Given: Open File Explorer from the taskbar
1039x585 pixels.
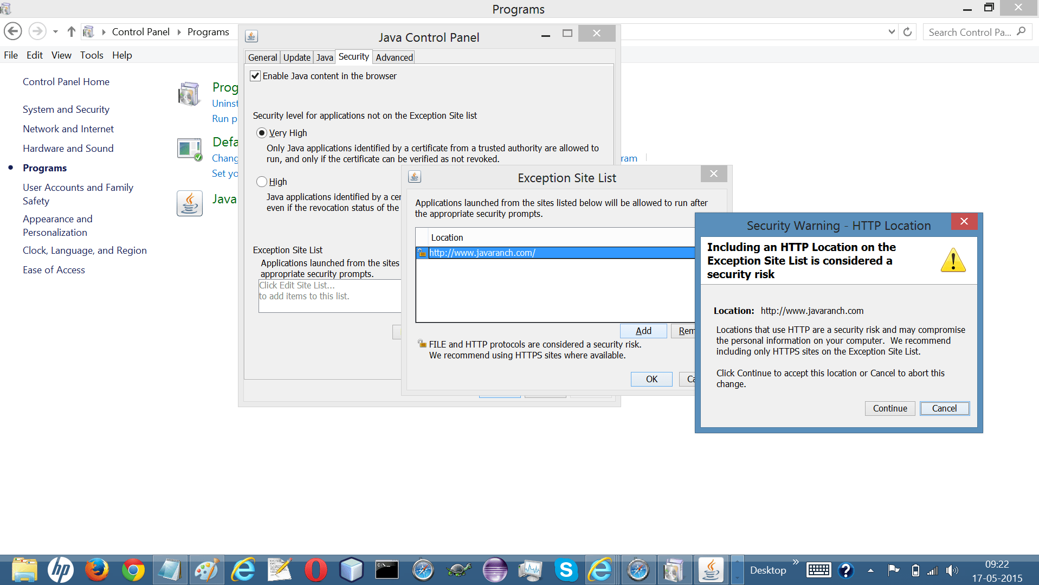Looking at the screenshot, I should (24, 570).
